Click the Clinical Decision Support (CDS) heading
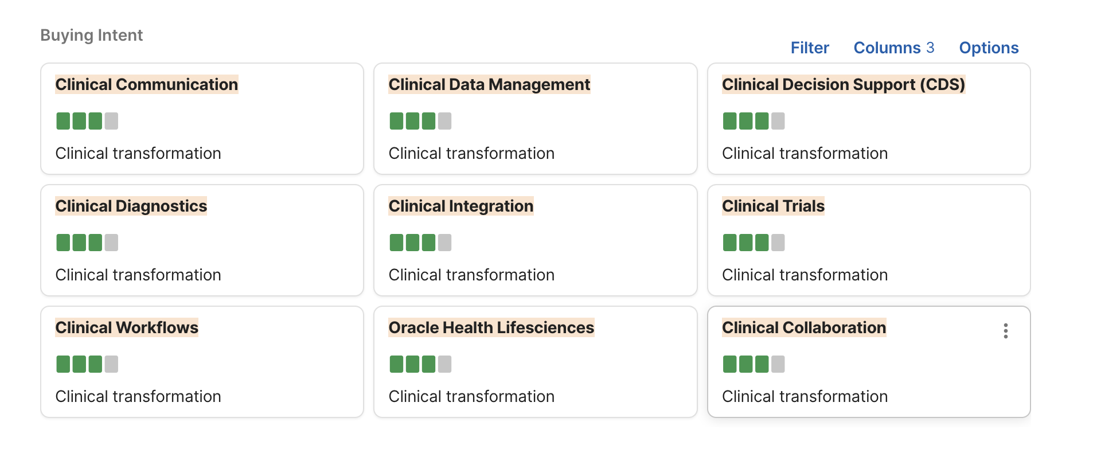Screen dimensions: 1093x453 click(843, 84)
